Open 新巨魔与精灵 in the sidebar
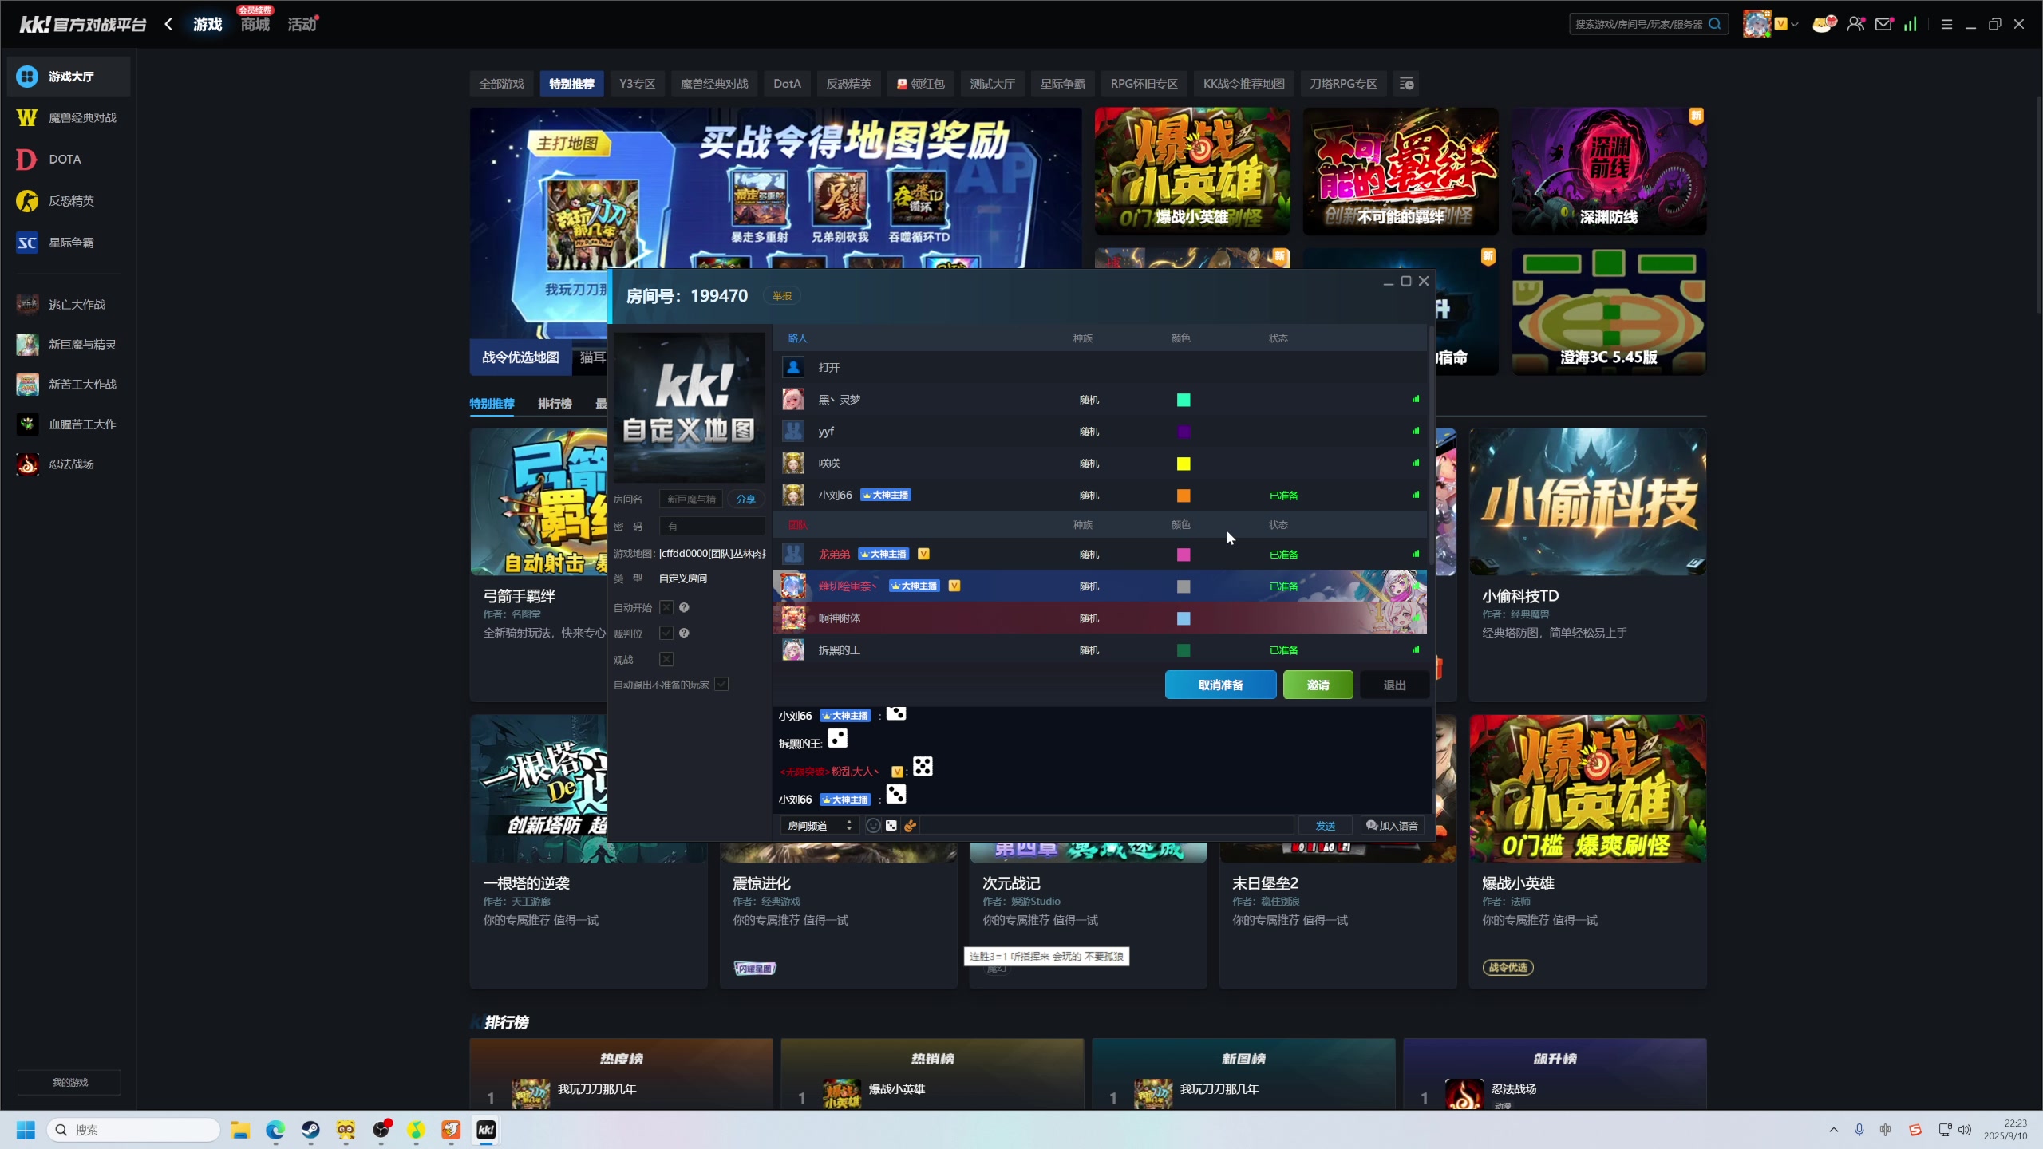 [x=69, y=345]
